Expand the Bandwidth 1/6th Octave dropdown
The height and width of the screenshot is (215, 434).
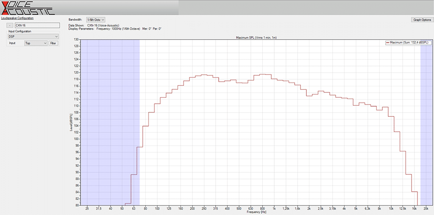click(x=95, y=20)
